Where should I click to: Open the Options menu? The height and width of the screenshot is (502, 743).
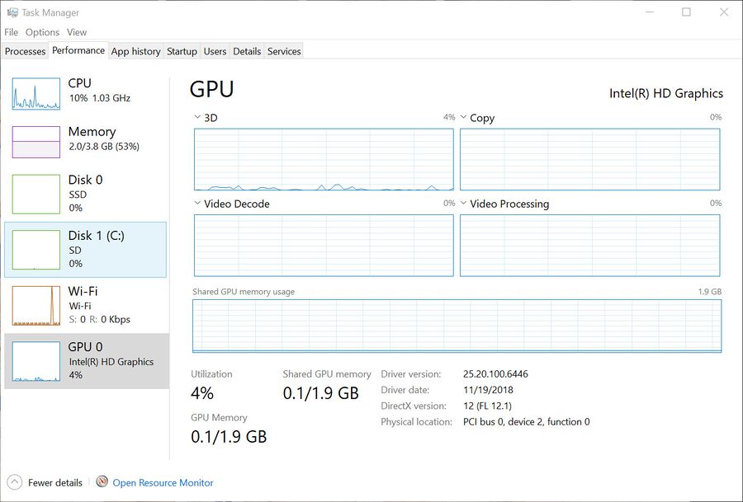click(42, 32)
